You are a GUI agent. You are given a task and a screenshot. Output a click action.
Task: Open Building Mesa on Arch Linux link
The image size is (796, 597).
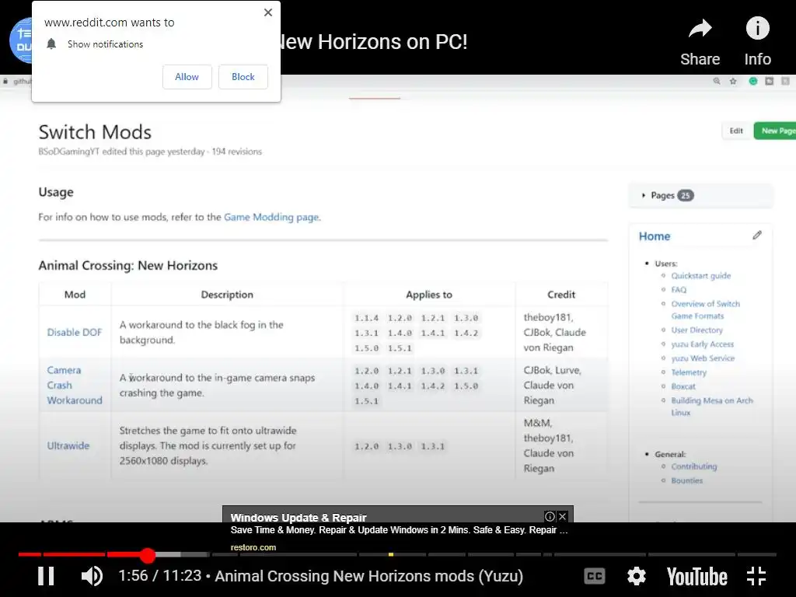click(712, 406)
